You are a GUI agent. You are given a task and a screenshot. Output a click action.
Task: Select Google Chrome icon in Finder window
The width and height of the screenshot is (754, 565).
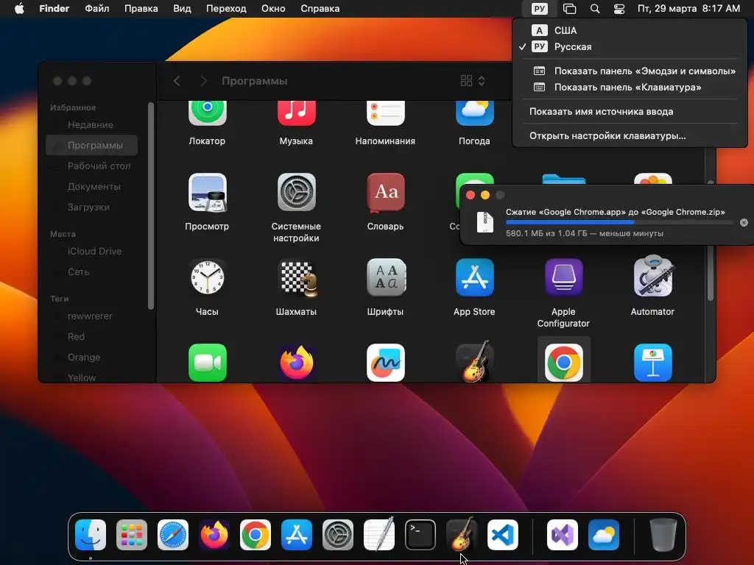(x=563, y=363)
